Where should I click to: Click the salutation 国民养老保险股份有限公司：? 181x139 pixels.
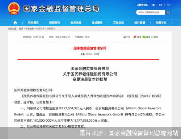click(34, 90)
